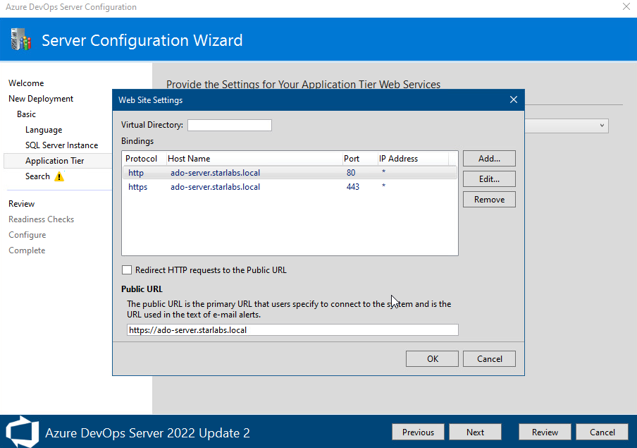Click the Azure DevOps logo in the footer
Image resolution: width=637 pixels, height=448 pixels.
click(21, 431)
